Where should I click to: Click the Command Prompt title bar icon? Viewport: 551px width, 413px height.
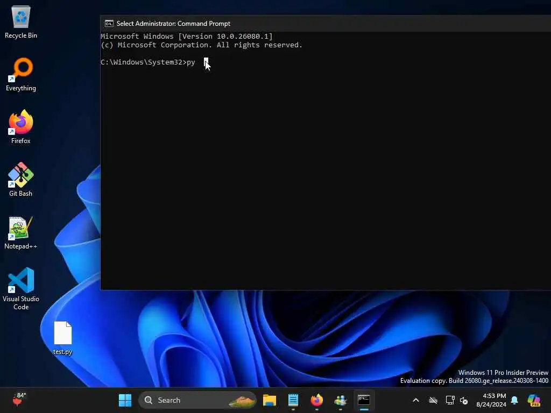pyautogui.click(x=109, y=24)
